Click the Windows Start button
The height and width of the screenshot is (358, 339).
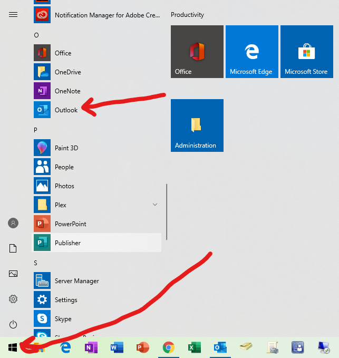click(13, 347)
